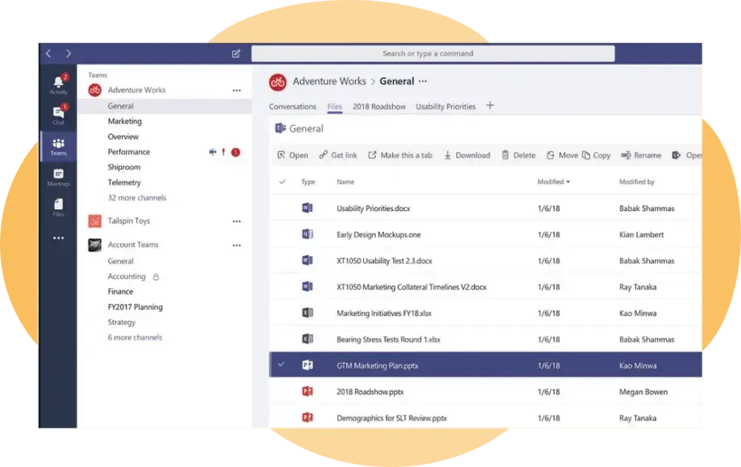Go forward with the right arrow
The width and height of the screenshot is (741, 467).
(68, 53)
